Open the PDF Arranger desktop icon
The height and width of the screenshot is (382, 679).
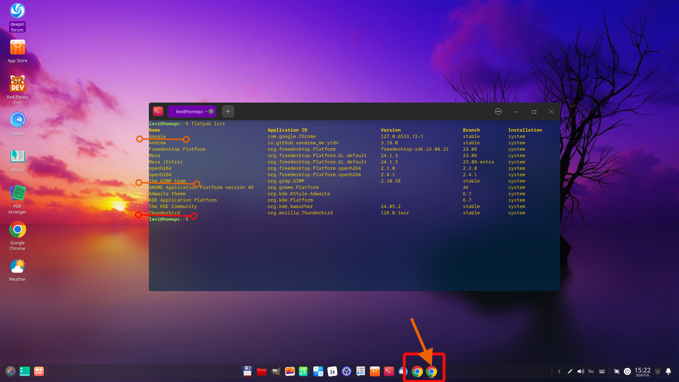tap(17, 199)
